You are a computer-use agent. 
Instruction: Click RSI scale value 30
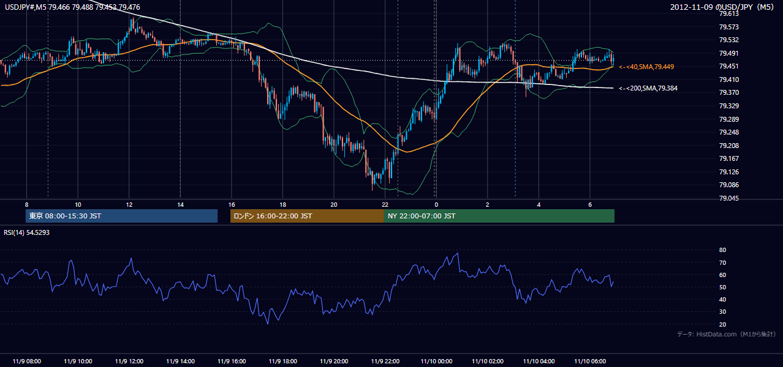(x=722, y=312)
